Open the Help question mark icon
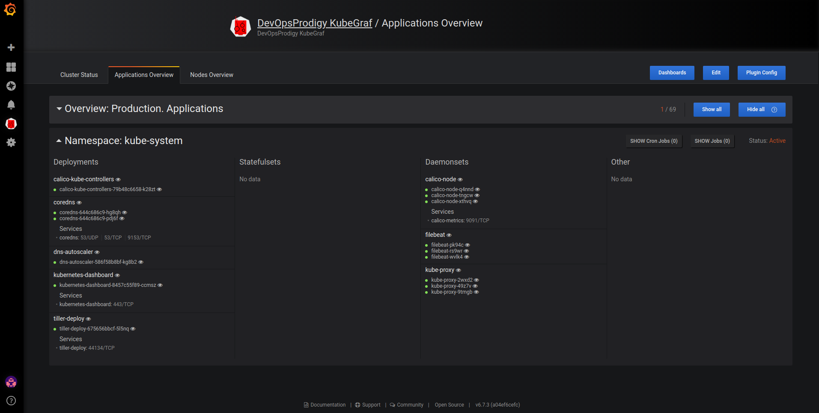 pyautogui.click(x=11, y=401)
